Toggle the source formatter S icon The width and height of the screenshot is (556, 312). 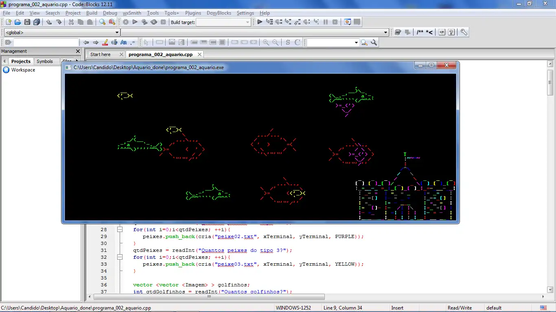coord(288,42)
